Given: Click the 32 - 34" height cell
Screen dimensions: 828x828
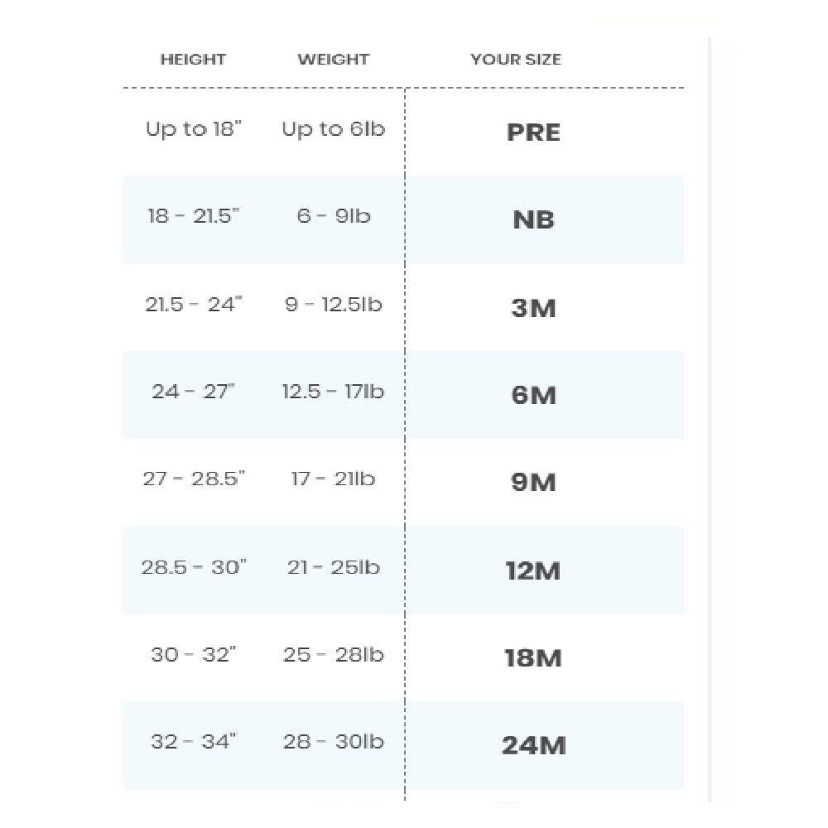Looking at the screenshot, I should [193, 741].
